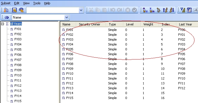Click Last Year value FY12 in FY13 row

tap(182, 88)
